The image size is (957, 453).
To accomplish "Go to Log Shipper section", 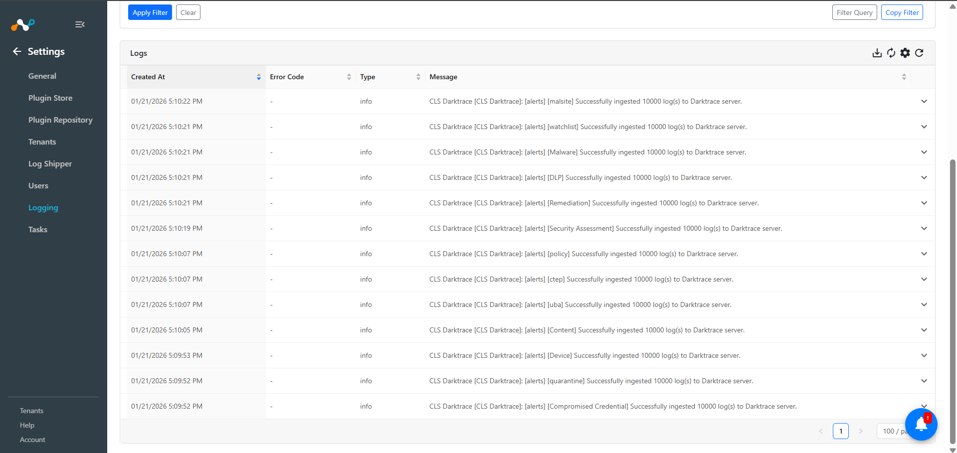I will pos(50,164).
